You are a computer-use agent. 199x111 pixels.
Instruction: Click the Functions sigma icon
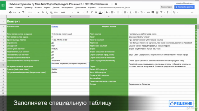click(x=167, y=12)
